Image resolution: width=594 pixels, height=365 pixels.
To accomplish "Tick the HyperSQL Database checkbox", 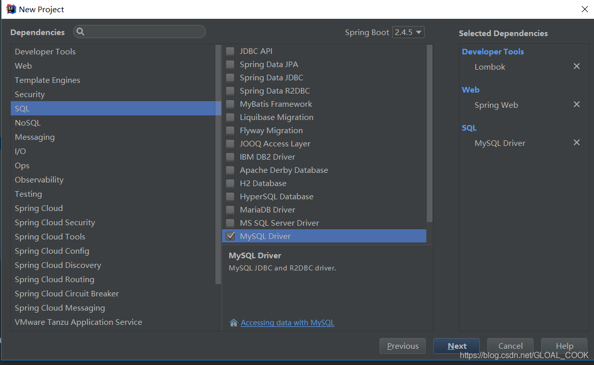I will (230, 196).
